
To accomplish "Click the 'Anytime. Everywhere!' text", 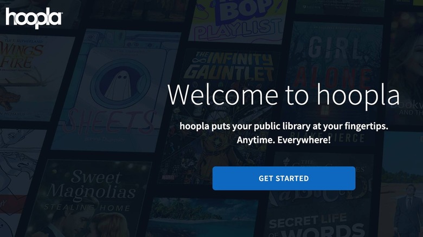I will coord(284,140).
